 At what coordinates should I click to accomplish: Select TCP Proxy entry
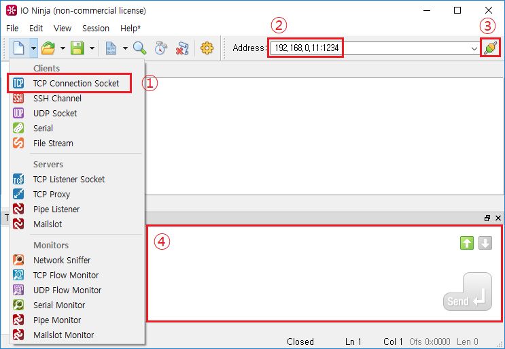coord(76,195)
